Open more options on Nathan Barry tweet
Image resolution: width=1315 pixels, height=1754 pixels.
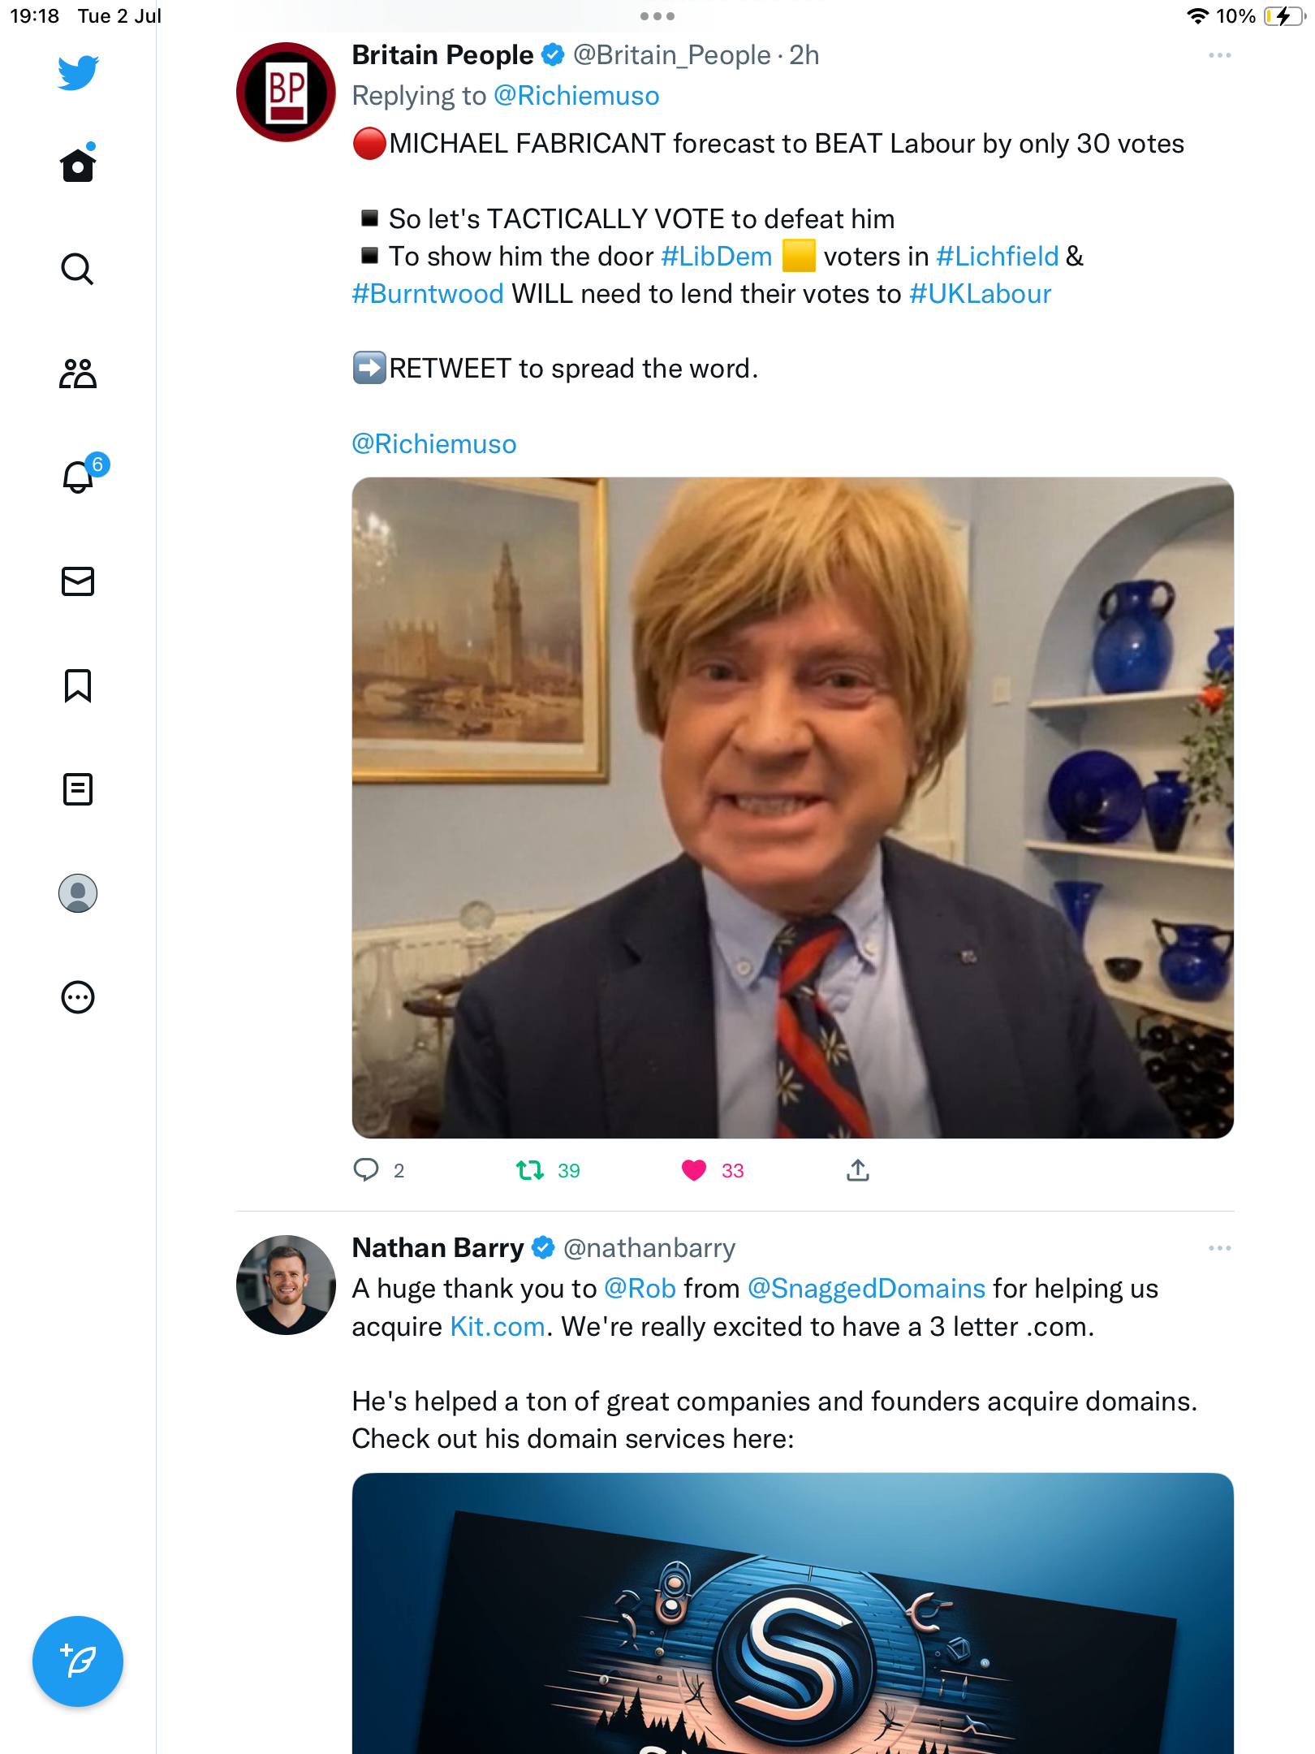(x=1219, y=1248)
